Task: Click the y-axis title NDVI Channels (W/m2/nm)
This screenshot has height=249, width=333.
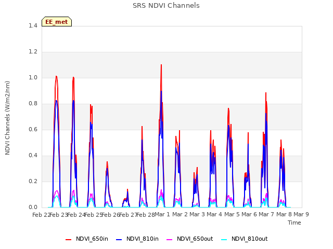Action: [x=7, y=118]
